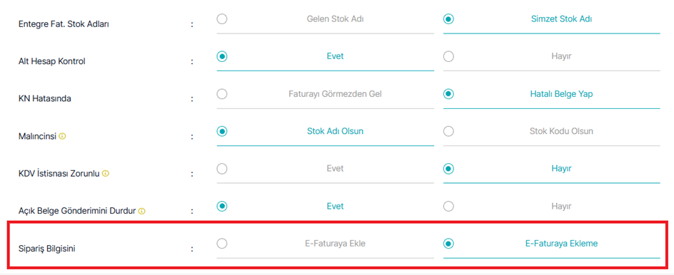Screen dimensions: 674x275
Task: Click info icon beside KDV İstisnası Zorunlu
Action: [106, 174]
